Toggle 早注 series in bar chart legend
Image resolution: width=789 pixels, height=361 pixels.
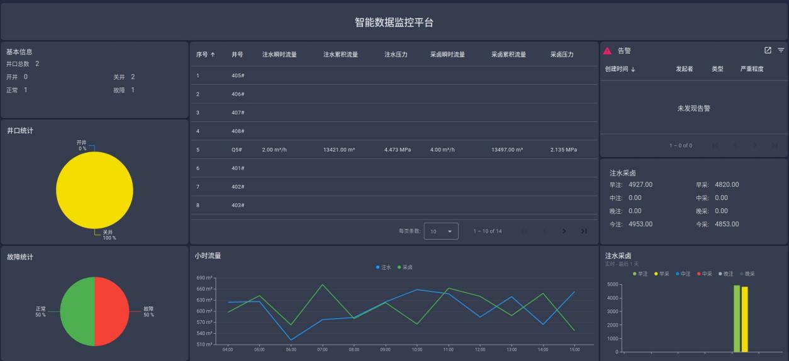[x=640, y=274]
